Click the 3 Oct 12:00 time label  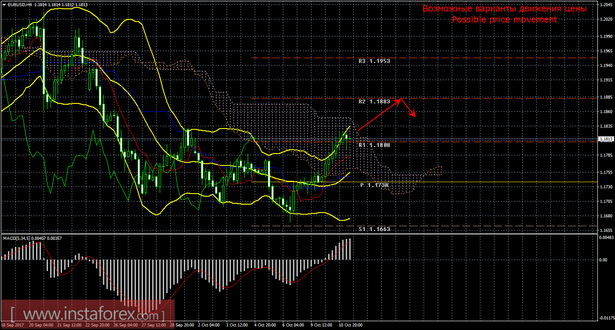coord(237,325)
